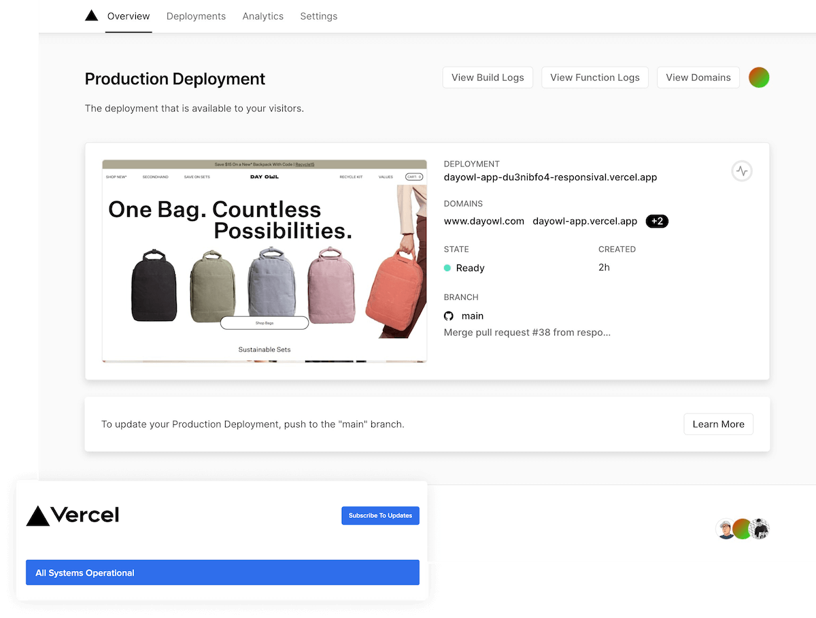
Task: Open the Merge pull request #38 commit message
Action: [x=527, y=332]
